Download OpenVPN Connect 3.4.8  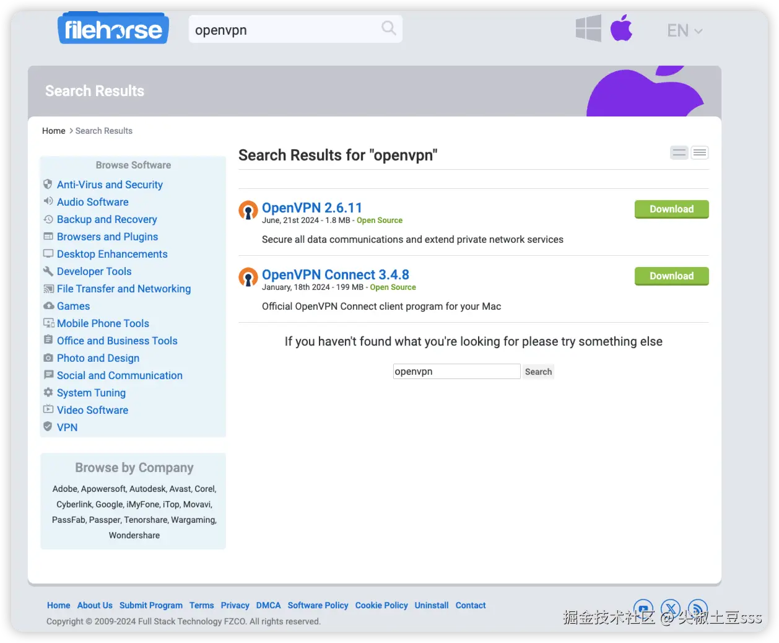click(x=671, y=276)
